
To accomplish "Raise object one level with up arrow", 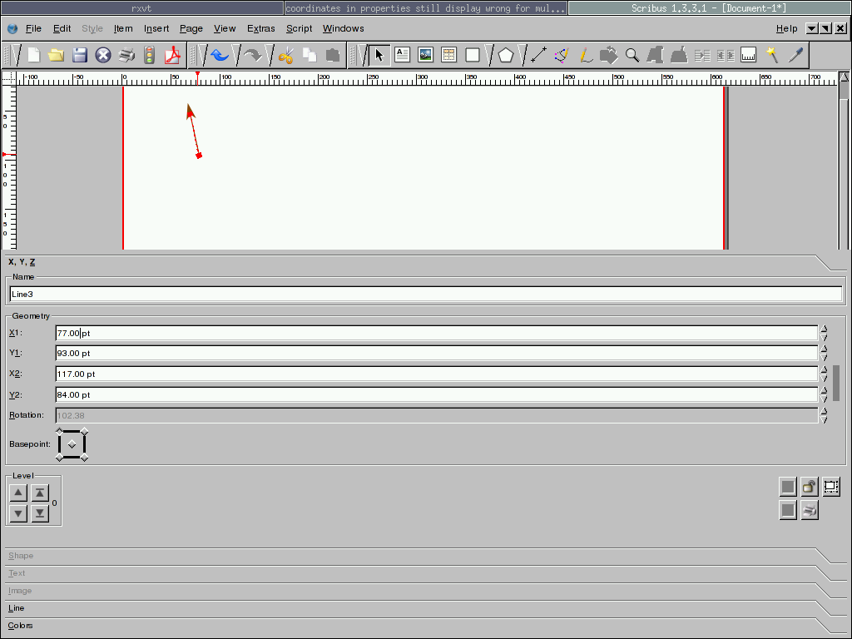I will pos(19,493).
